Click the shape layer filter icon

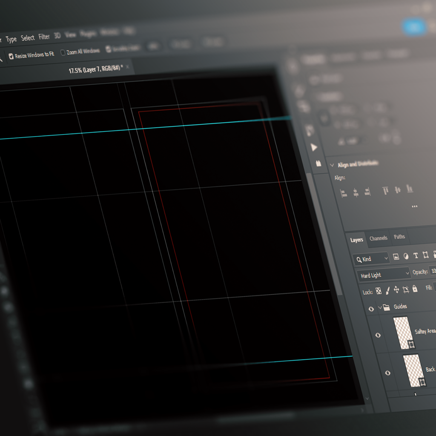tap(425, 255)
